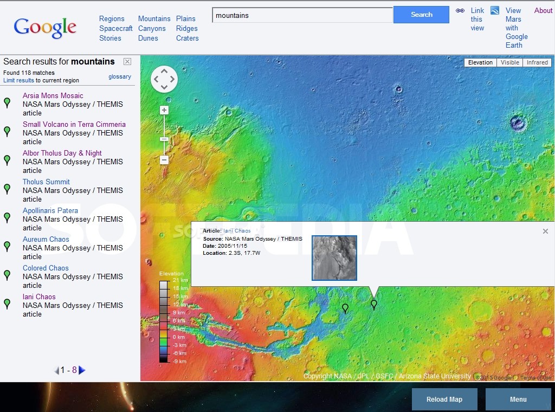Zoom out with the minus button on map

click(x=164, y=160)
